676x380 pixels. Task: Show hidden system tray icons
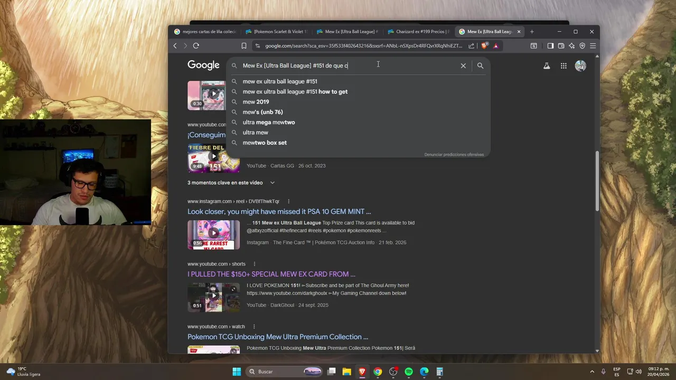coord(592,372)
